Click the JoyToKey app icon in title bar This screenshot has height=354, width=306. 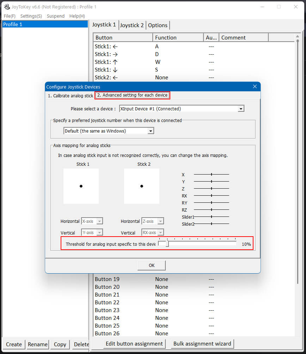point(7,7)
